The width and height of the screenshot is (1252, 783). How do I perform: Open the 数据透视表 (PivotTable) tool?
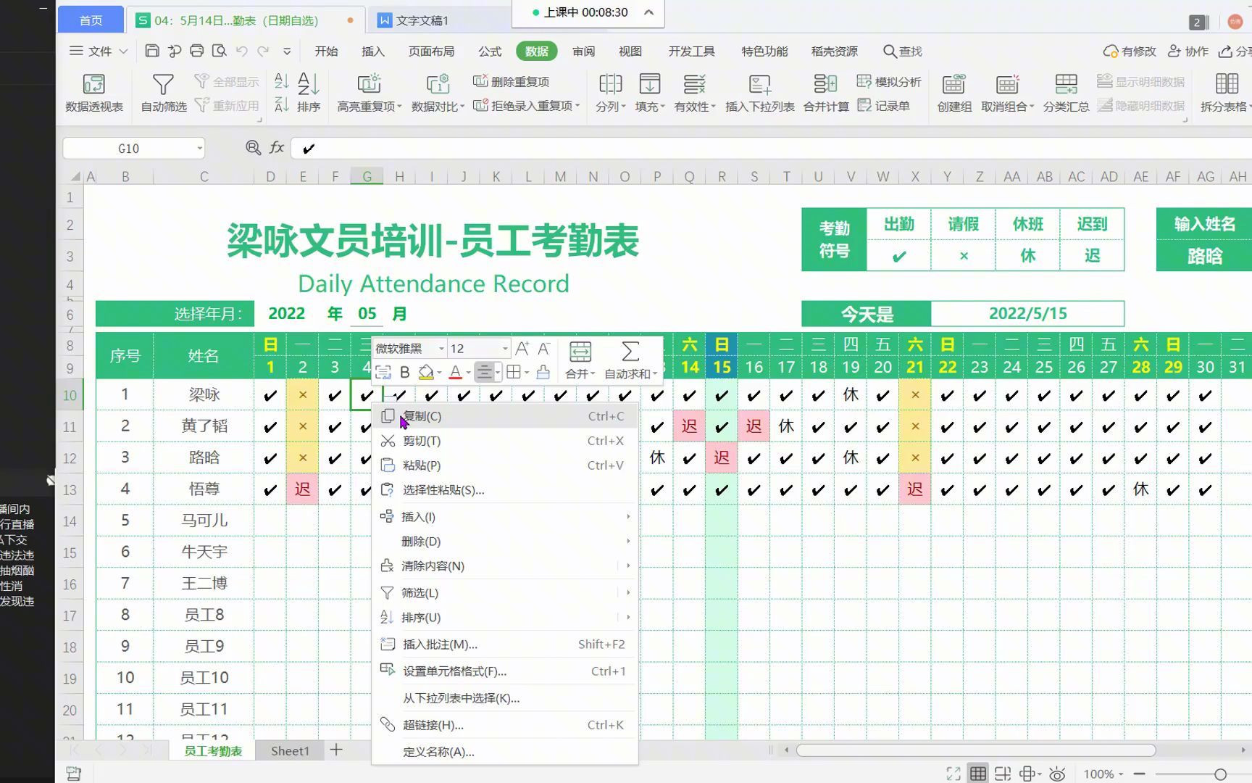93,92
